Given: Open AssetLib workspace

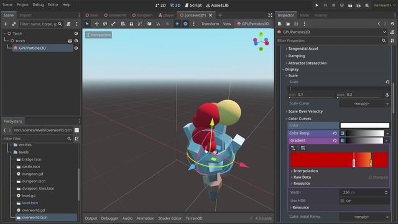Looking at the screenshot, I should [x=217, y=5].
